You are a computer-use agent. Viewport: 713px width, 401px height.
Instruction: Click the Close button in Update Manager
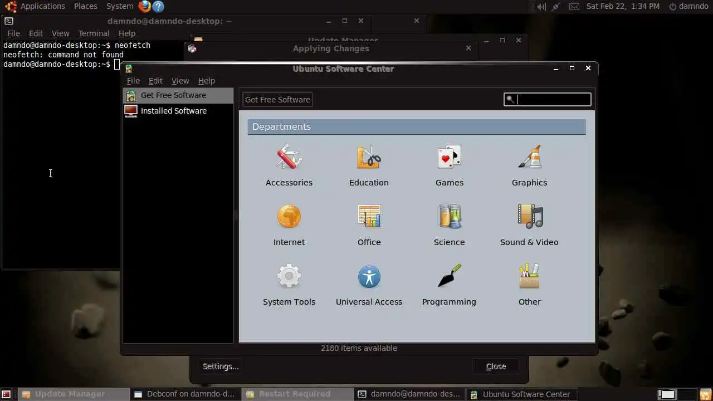pos(496,366)
